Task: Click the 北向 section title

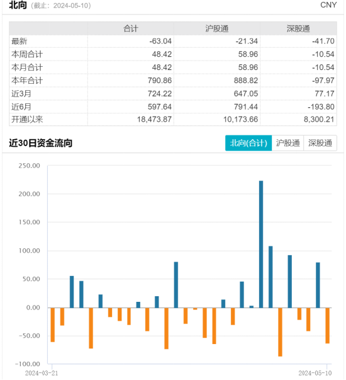Action: 18,5
